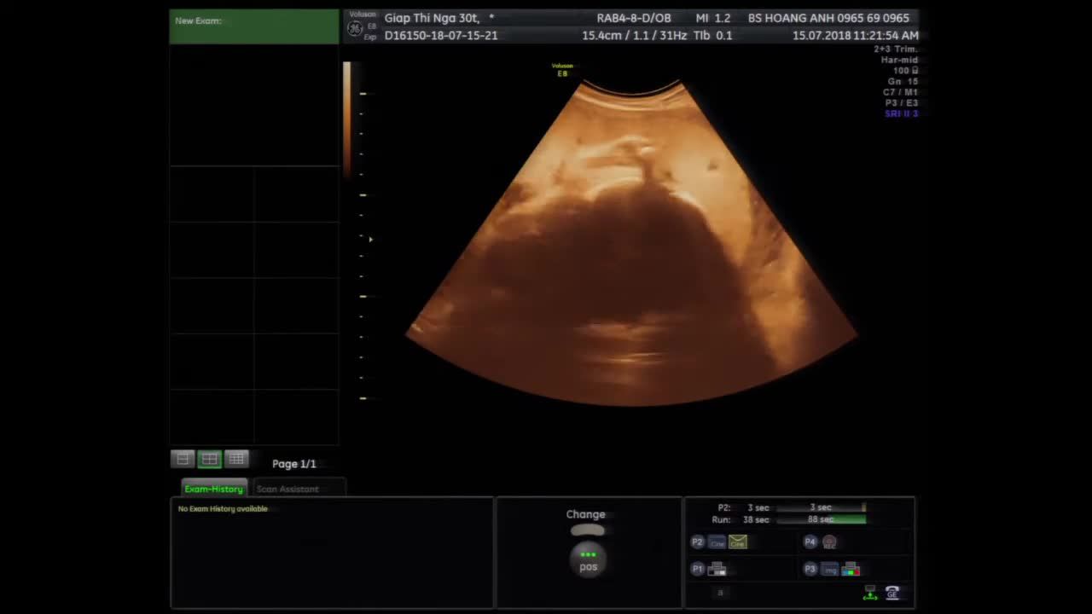Click the blue Img icon beside P3
This screenshot has width=1092, height=614.
click(830, 570)
